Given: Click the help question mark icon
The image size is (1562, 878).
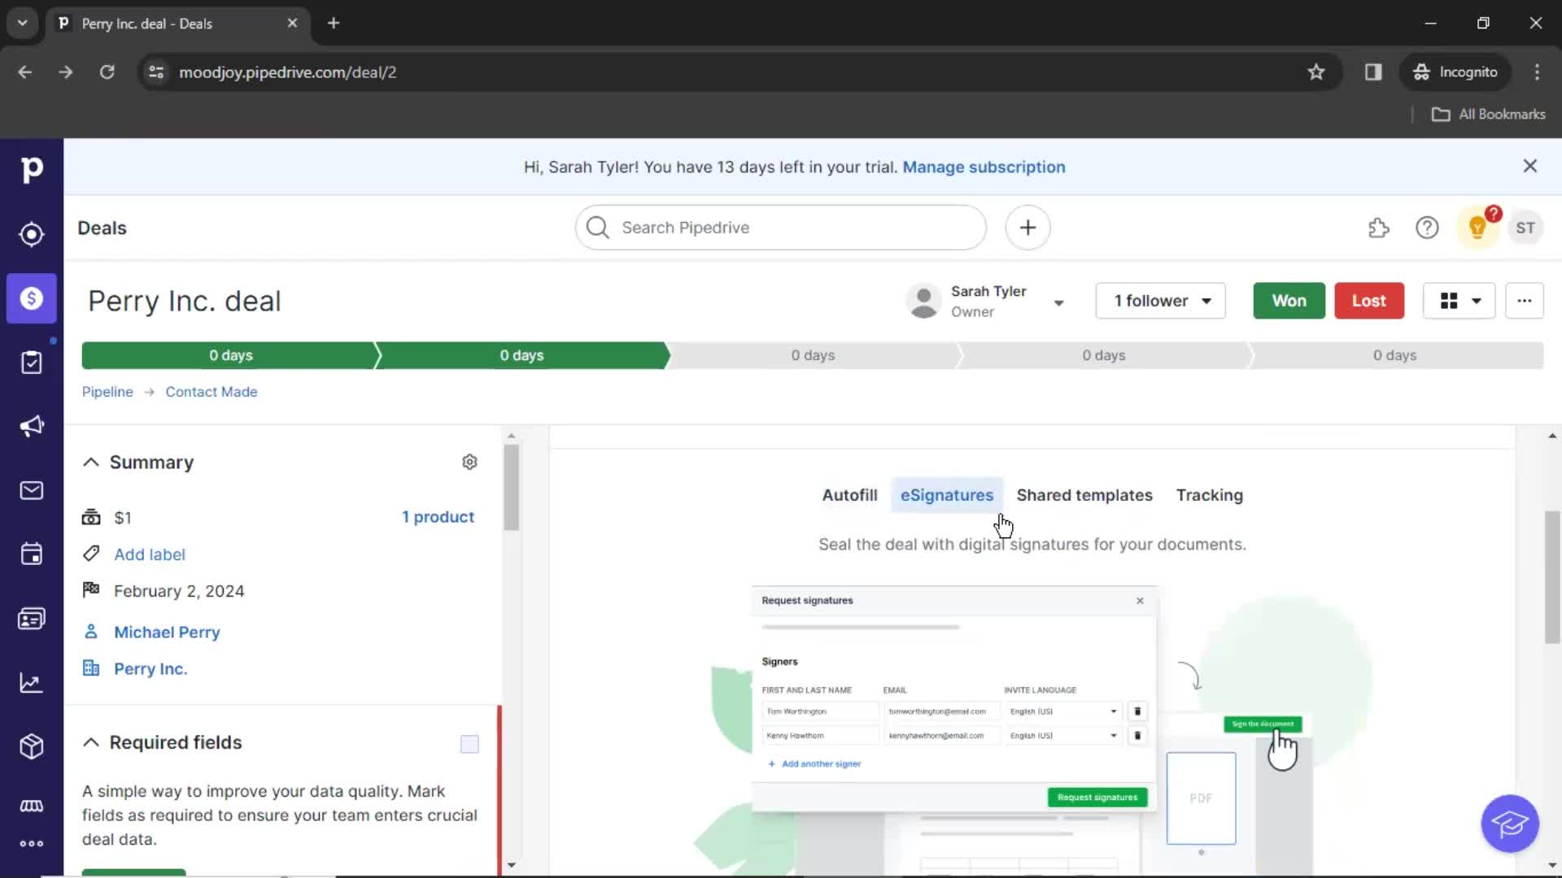Looking at the screenshot, I should coord(1427,228).
